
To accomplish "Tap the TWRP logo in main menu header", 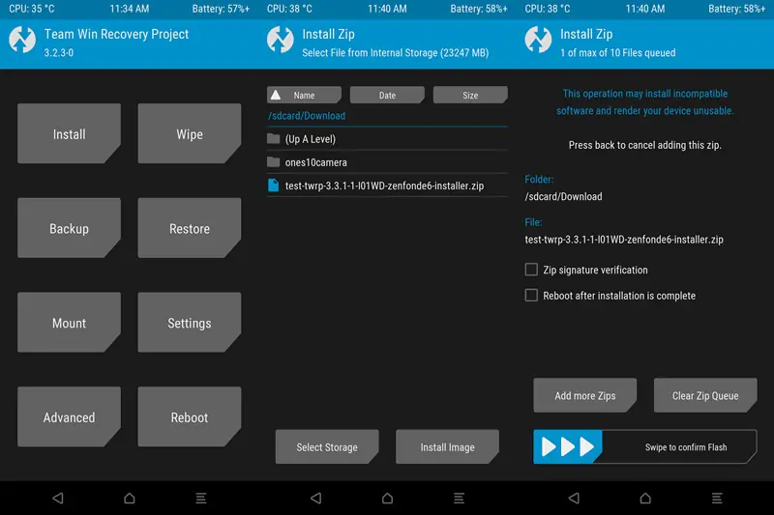I will 22,40.
